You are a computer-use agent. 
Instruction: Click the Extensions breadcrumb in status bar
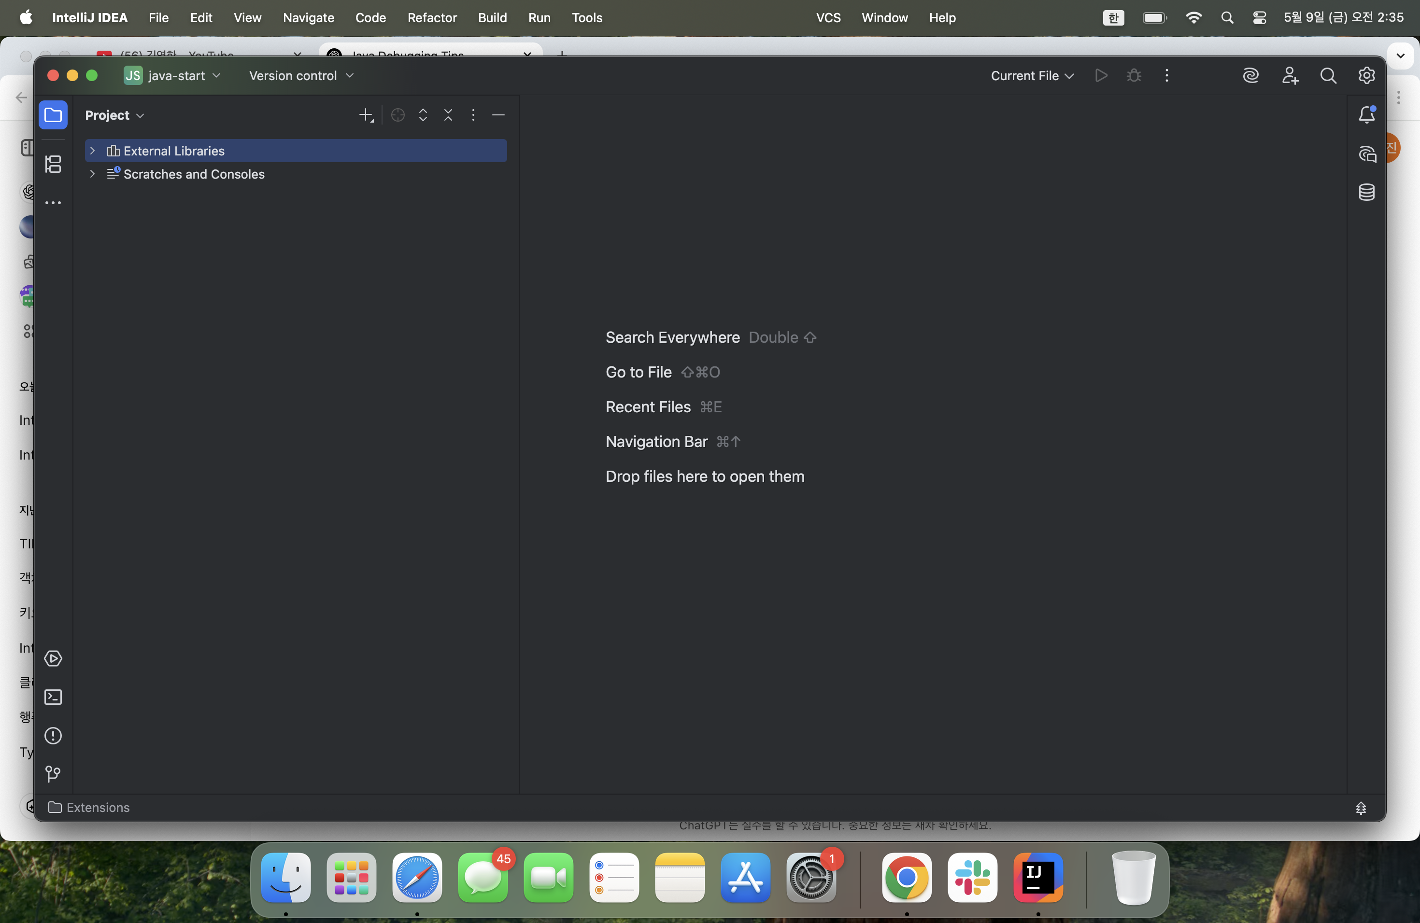pos(89,807)
